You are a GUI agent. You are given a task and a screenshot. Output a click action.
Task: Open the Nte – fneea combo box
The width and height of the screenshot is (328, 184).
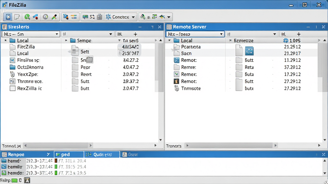(x=195, y=34)
